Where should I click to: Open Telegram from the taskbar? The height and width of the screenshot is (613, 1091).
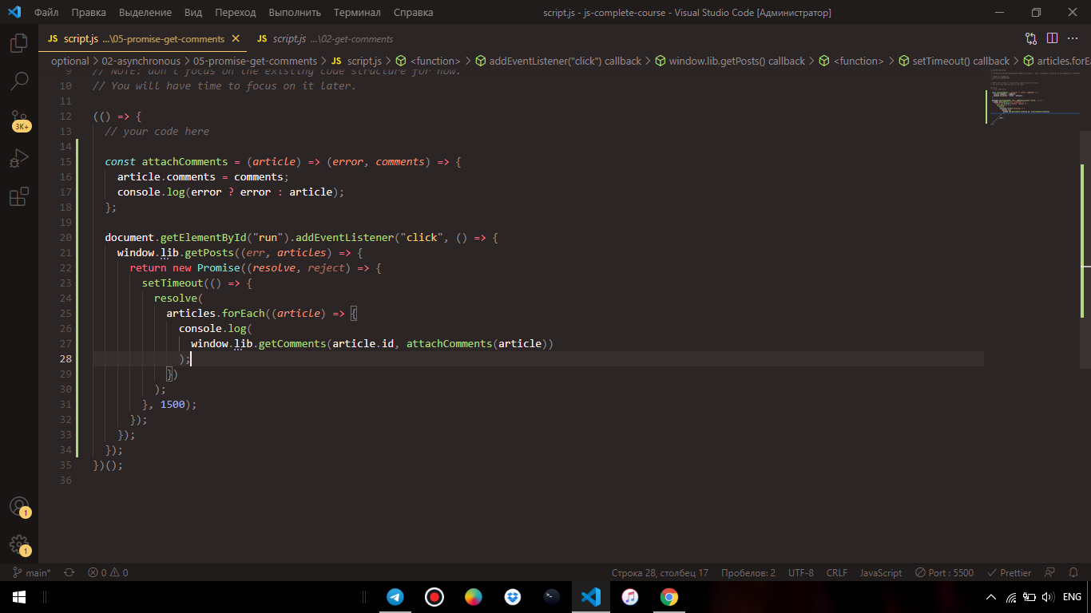[x=395, y=597]
